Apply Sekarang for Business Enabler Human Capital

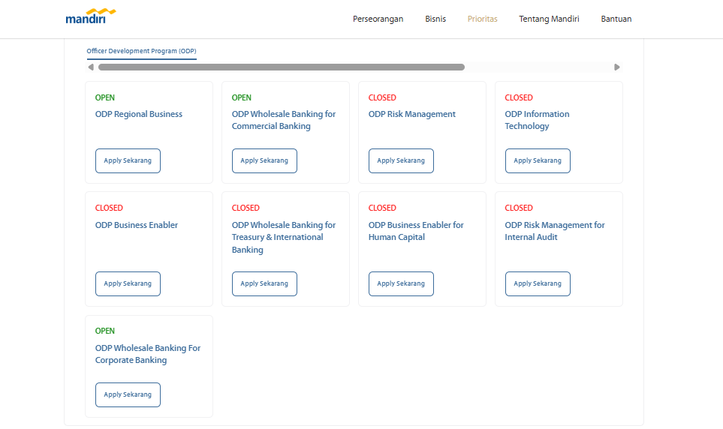pyautogui.click(x=401, y=283)
